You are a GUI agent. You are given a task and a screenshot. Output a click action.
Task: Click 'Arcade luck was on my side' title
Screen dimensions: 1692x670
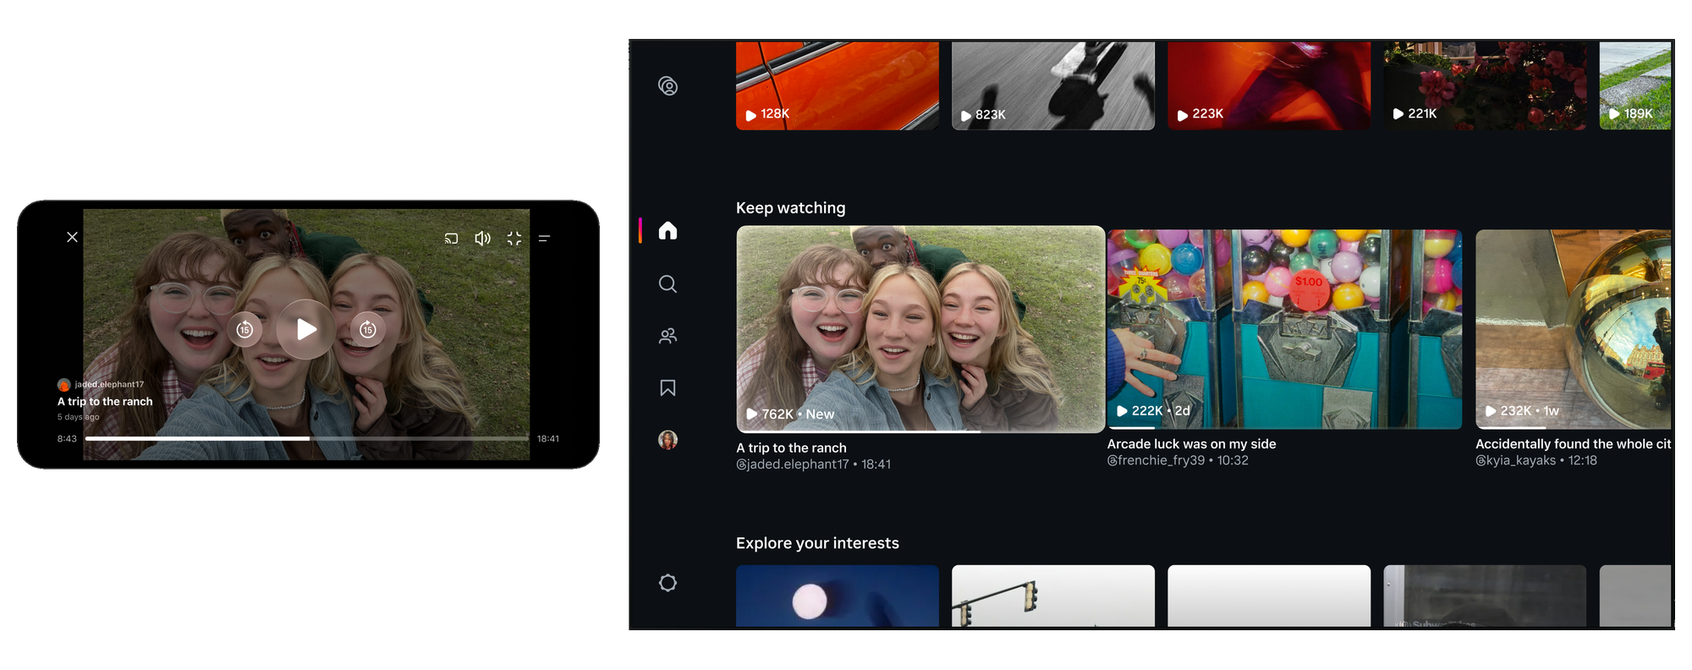[1191, 444]
